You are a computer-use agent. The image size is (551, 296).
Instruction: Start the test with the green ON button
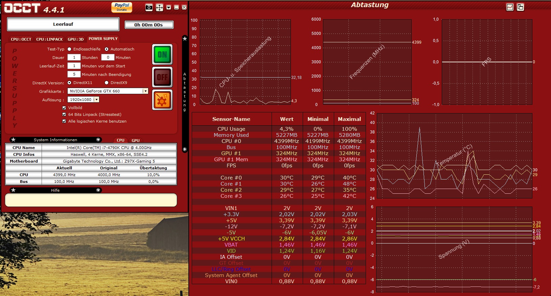tap(162, 55)
